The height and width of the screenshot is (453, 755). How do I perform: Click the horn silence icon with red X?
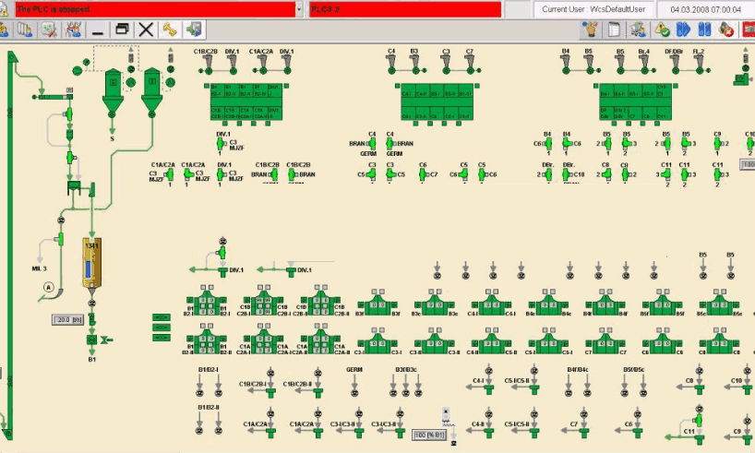(x=727, y=30)
